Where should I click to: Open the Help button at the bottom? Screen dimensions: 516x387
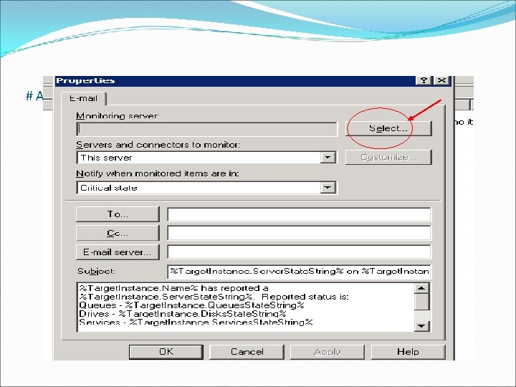click(408, 352)
